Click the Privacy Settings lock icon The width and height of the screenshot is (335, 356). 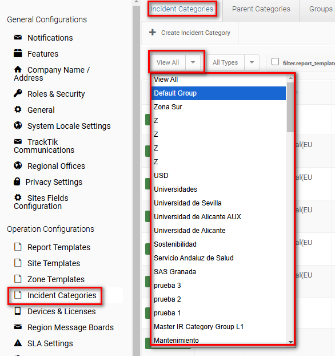[x=17, y=181]
